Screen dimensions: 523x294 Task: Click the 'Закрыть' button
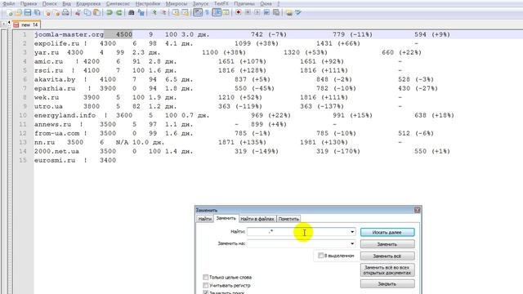[x=387, y=284]
